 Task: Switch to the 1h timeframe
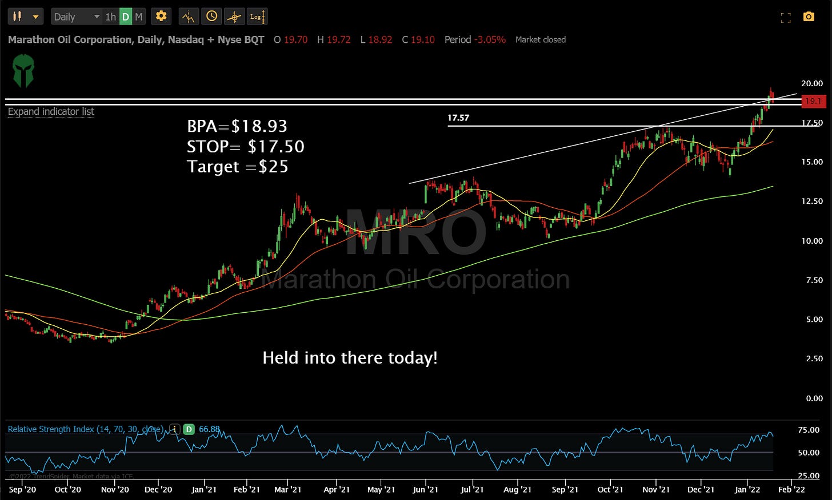110,17
